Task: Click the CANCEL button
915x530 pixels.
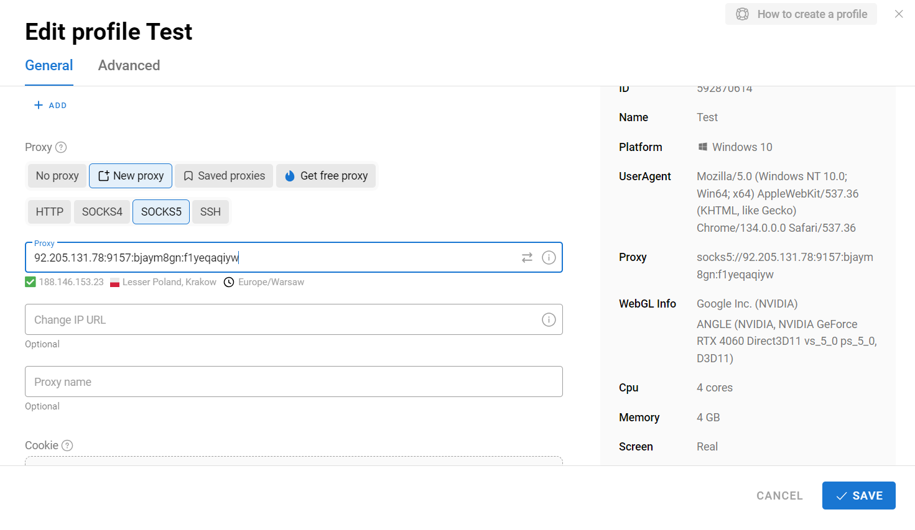Action: tap(779, 495)
